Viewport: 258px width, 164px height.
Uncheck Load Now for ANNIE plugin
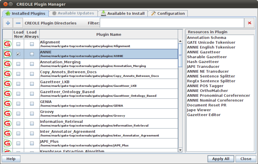coord(18,54)
